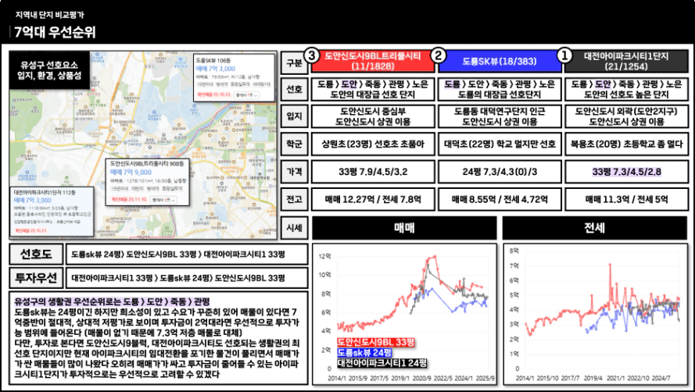Click the 2019/4 axis label on 전세 chart
Viewport: 695px width, 392px height.
[x=593, y=379]
